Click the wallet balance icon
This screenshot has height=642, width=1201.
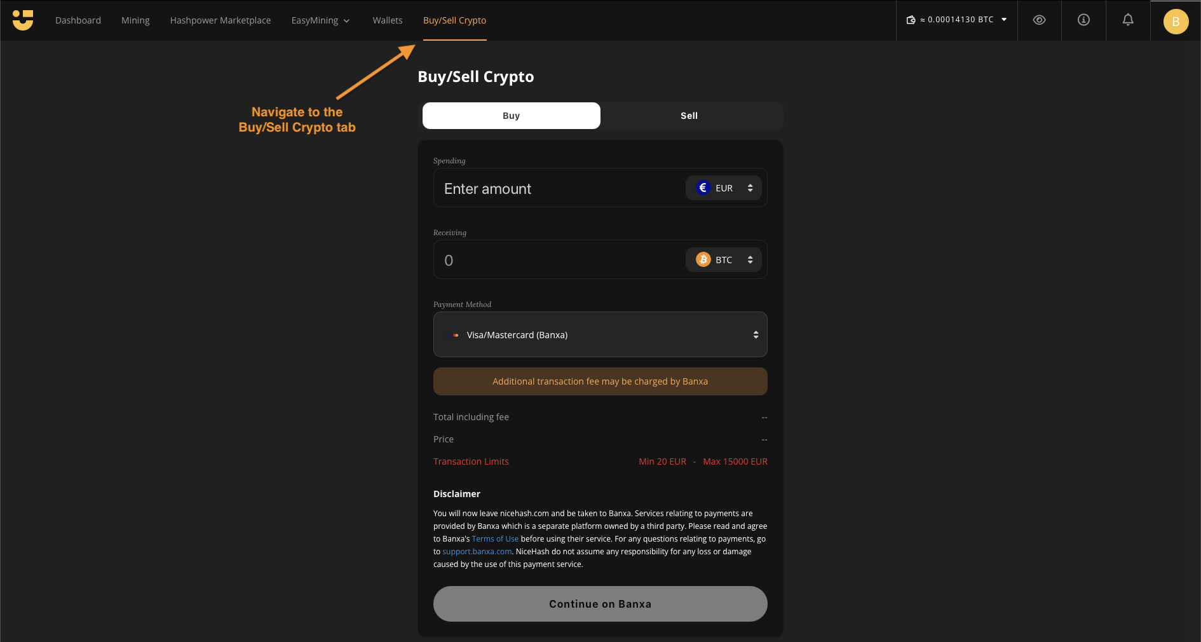(x=911, y=20)
